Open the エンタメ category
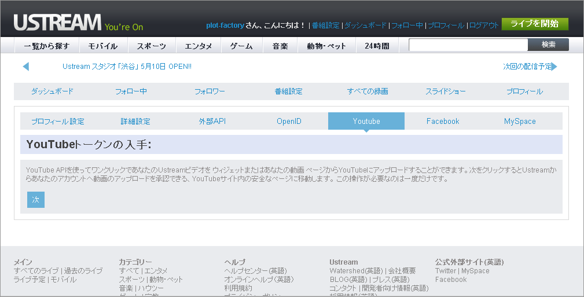The width and height of the screenshot is (584, 297). click(199, 46)
